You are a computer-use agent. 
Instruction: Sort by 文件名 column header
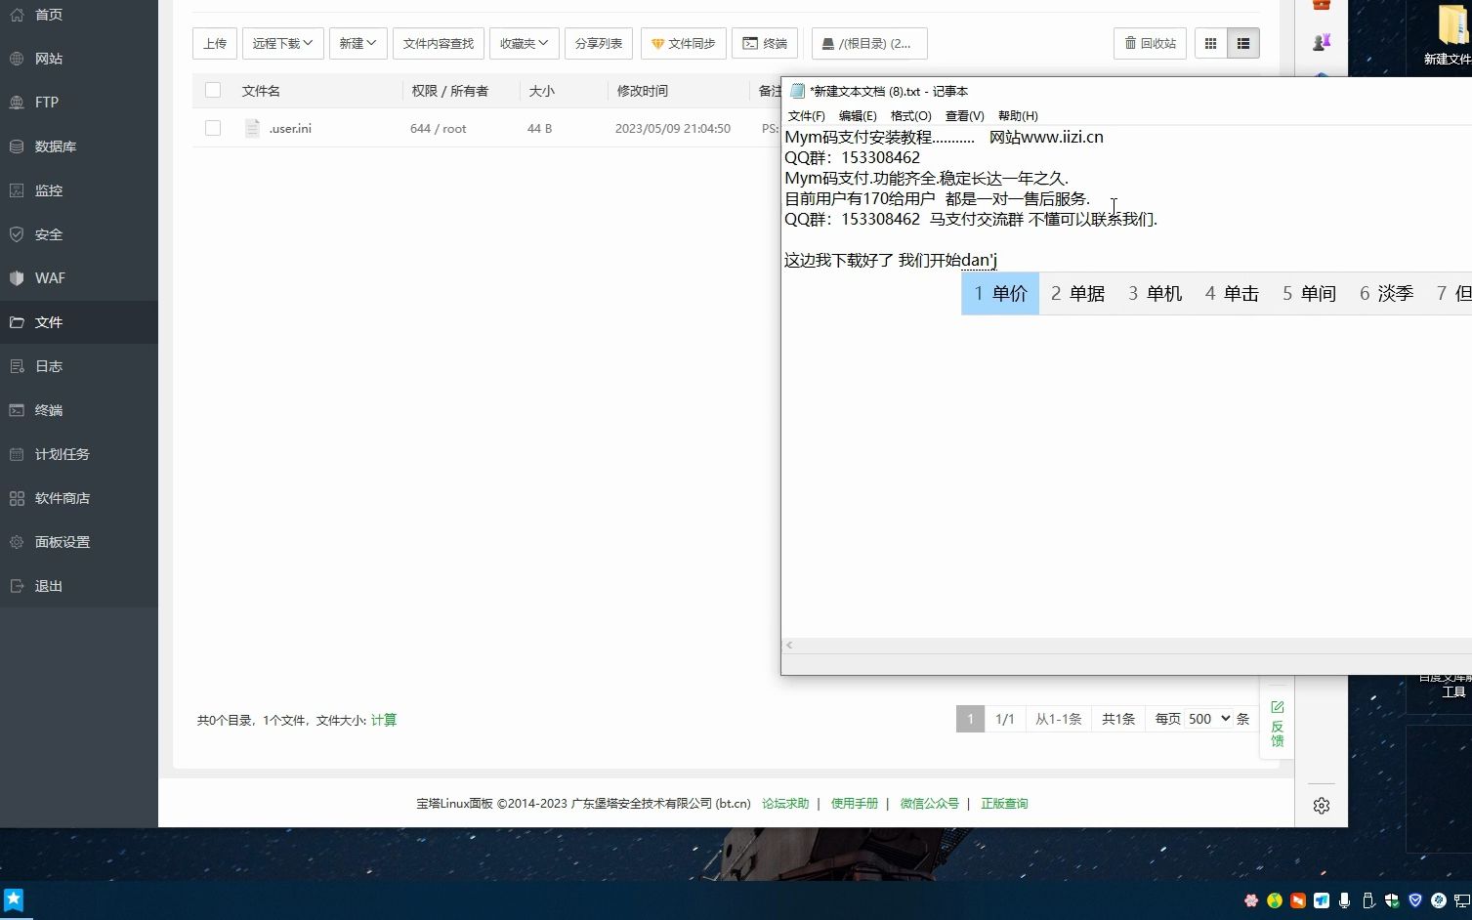(x=261, y=91)
